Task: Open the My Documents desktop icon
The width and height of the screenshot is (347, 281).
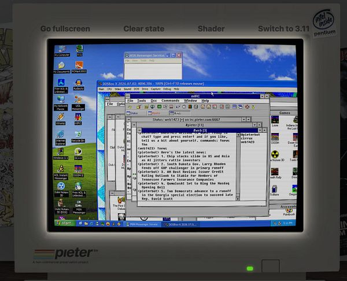Action: click(x=61, y=68)
